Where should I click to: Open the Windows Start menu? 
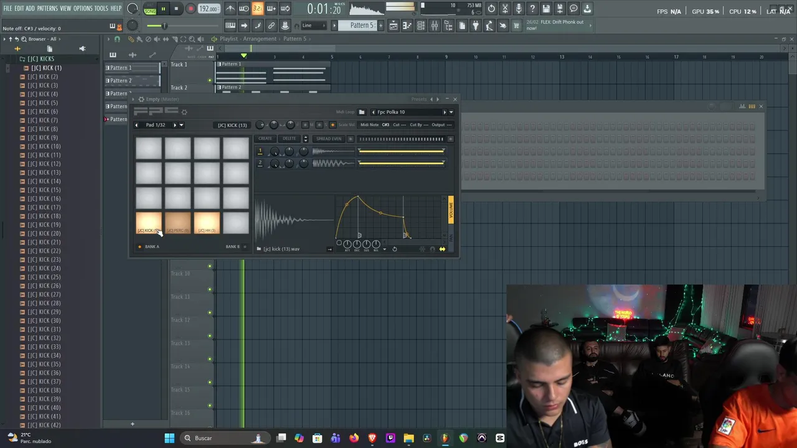click(169, 438)
